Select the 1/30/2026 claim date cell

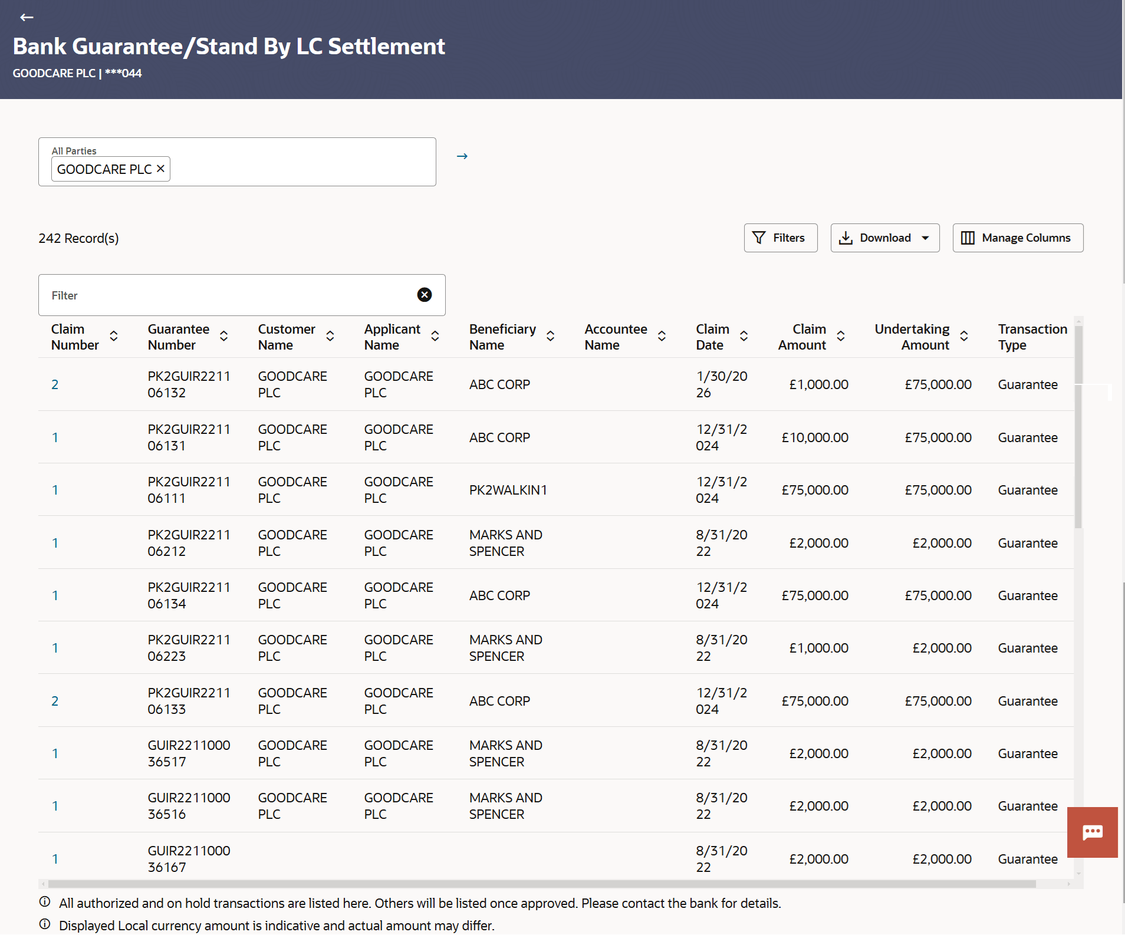point(721,384)
